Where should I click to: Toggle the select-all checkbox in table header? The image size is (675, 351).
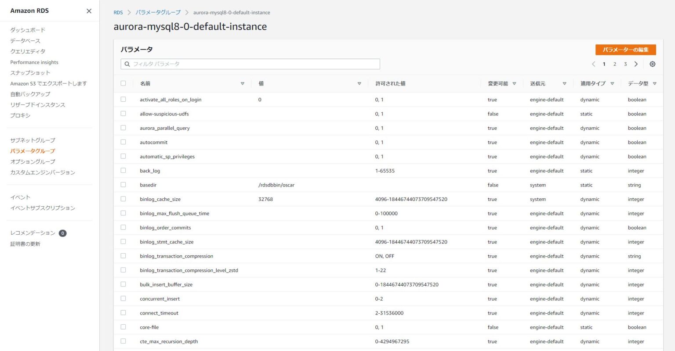[123, 83]
